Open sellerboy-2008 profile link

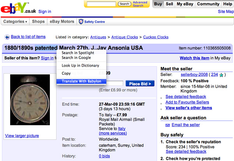point(194,74)
